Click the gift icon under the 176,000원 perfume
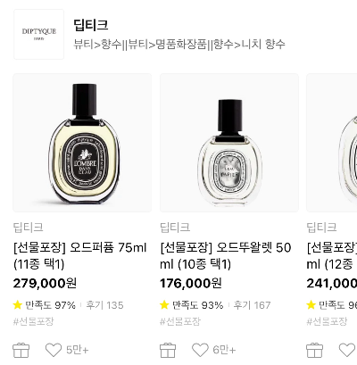 (168, 350)
